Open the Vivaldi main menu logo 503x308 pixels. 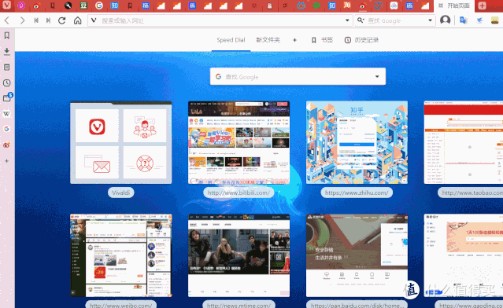point(6,5)
